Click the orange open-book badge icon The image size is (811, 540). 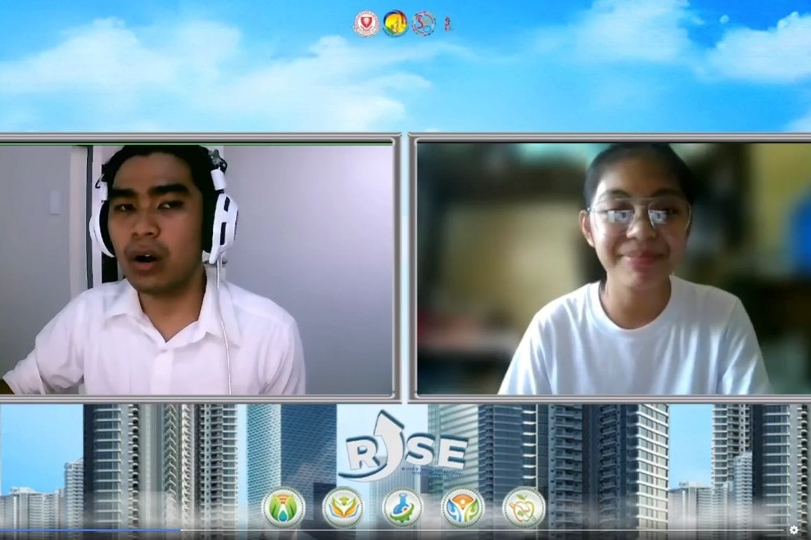[342, 507]
